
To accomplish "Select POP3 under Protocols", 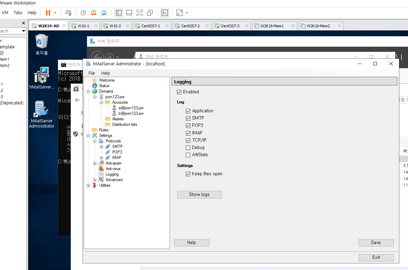I will tap(117, 152).
